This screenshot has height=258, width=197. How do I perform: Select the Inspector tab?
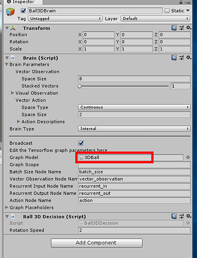coord(21,2)
